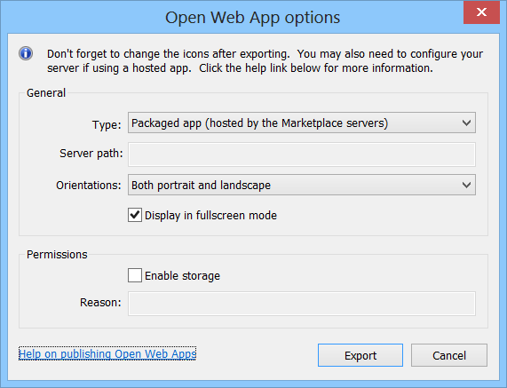Open Help on publishing Open Web Apps link

coord(107,353)
